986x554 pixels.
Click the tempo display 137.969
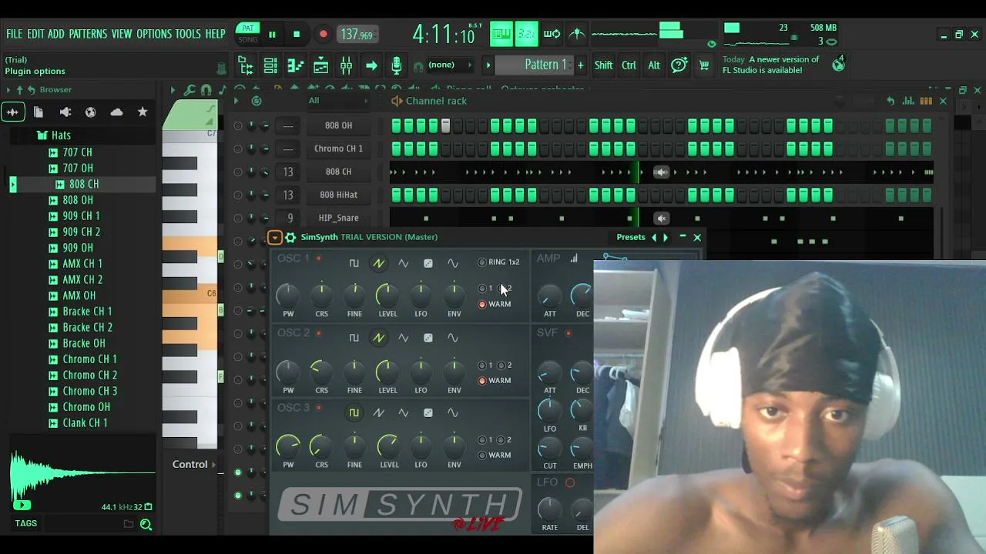[357, 35]
